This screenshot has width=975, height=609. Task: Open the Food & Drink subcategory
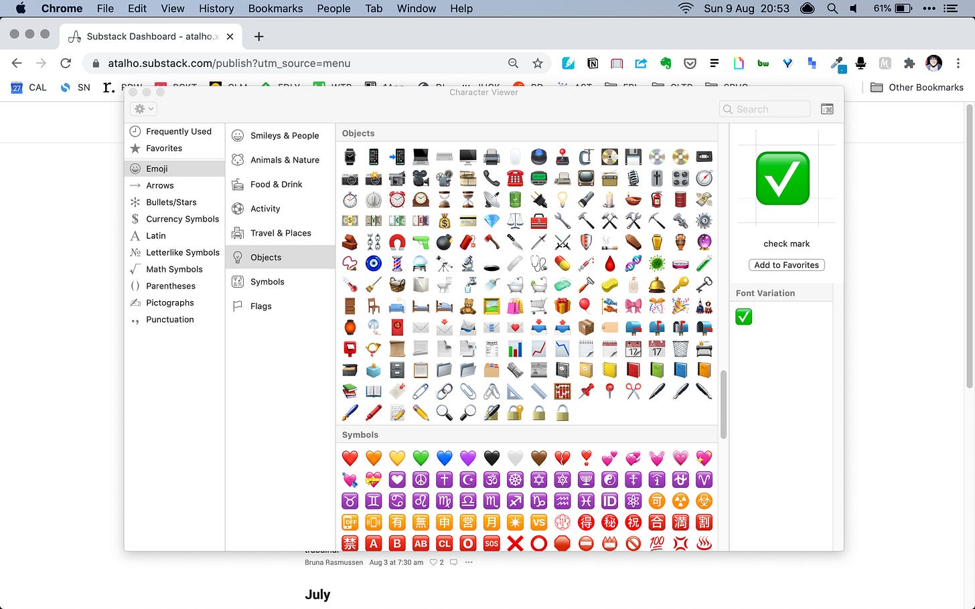click(x=280, y=184)
